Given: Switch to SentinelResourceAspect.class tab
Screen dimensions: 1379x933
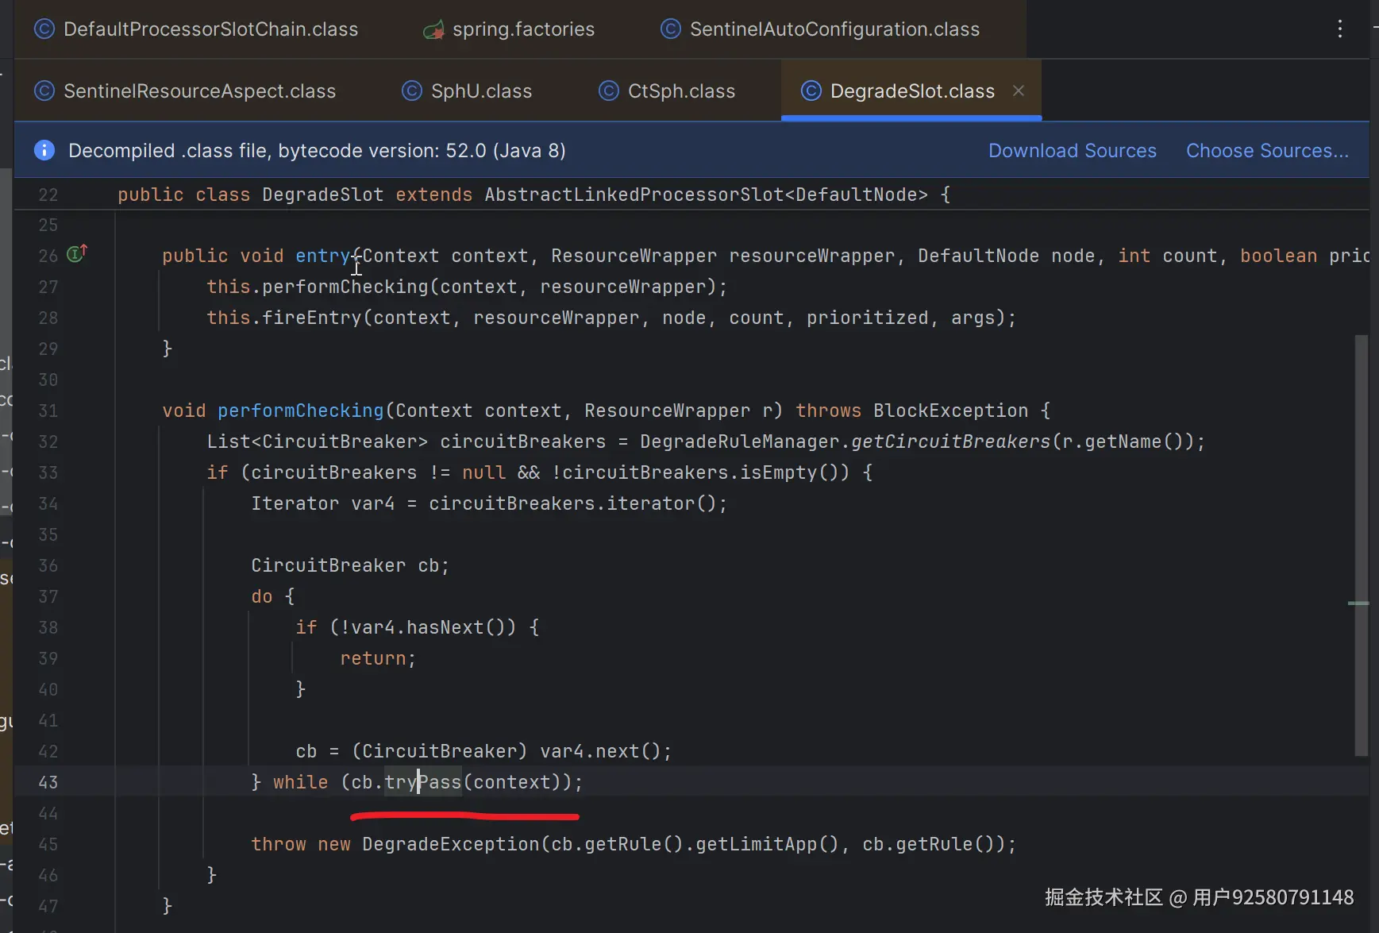Looking at the screenshot, I should [186, 91].
